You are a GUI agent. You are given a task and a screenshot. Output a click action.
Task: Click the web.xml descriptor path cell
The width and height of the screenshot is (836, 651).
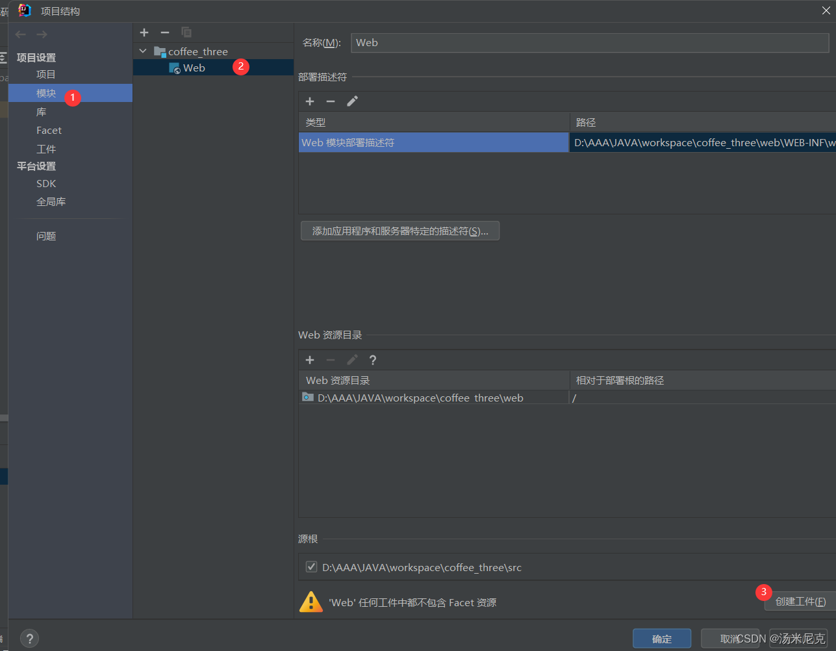[x=703, y=143]
